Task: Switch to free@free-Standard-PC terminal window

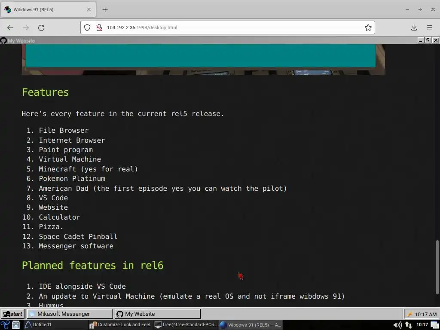Action: 186,325
